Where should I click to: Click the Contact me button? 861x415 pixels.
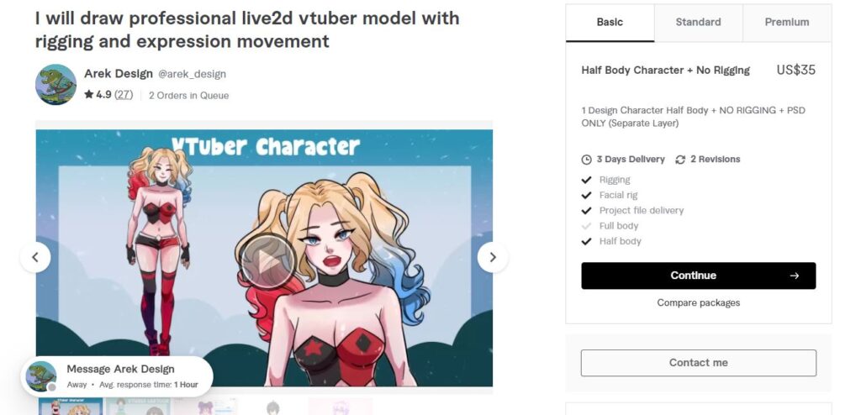tap(699, 363)
